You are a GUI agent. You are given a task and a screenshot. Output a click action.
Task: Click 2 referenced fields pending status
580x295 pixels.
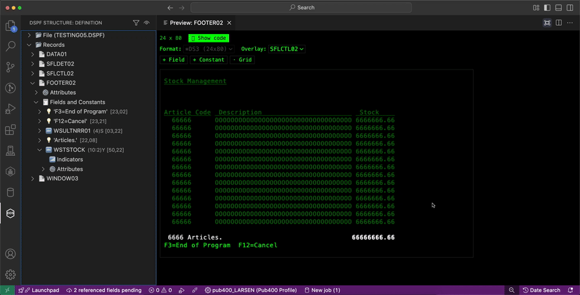point(104,290)
